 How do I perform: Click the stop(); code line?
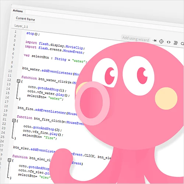pyautogui.click(x=33, y=34)
